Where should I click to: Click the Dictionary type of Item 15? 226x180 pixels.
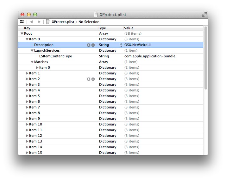coord(108,153)
